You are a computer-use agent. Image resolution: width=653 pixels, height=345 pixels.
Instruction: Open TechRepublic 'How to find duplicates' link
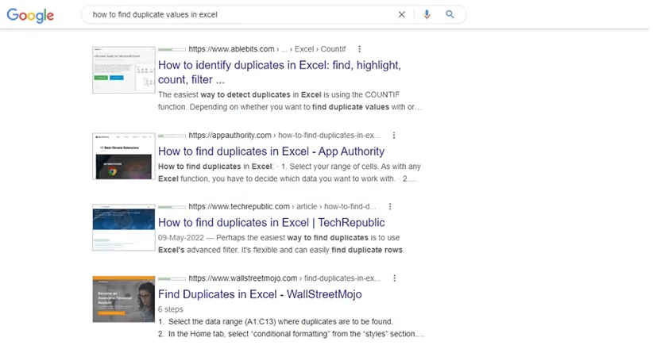click(271, 222)
